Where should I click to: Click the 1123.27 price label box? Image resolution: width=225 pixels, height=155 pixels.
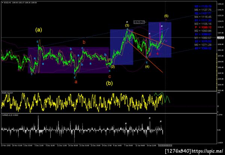tap(139, 22)
